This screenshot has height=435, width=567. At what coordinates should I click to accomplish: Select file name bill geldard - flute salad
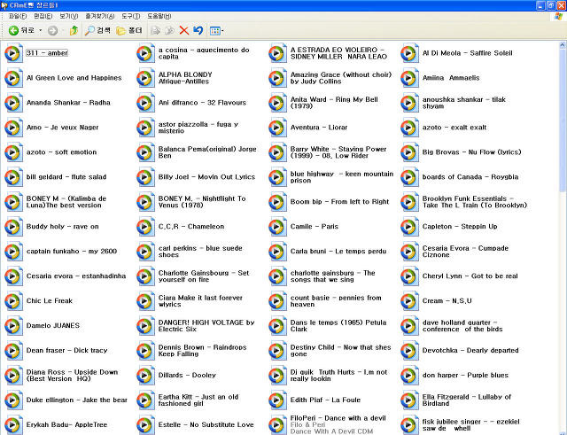pos(66,177)
